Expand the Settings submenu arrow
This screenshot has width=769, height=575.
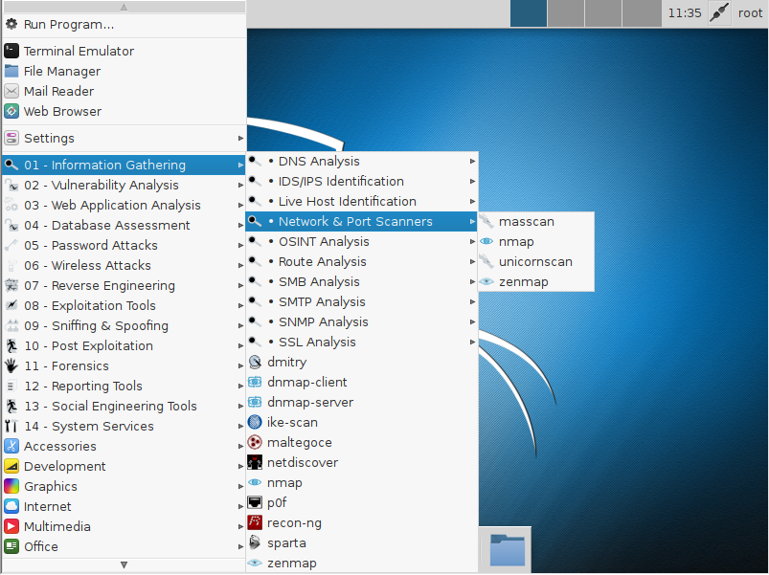(240, 138)
